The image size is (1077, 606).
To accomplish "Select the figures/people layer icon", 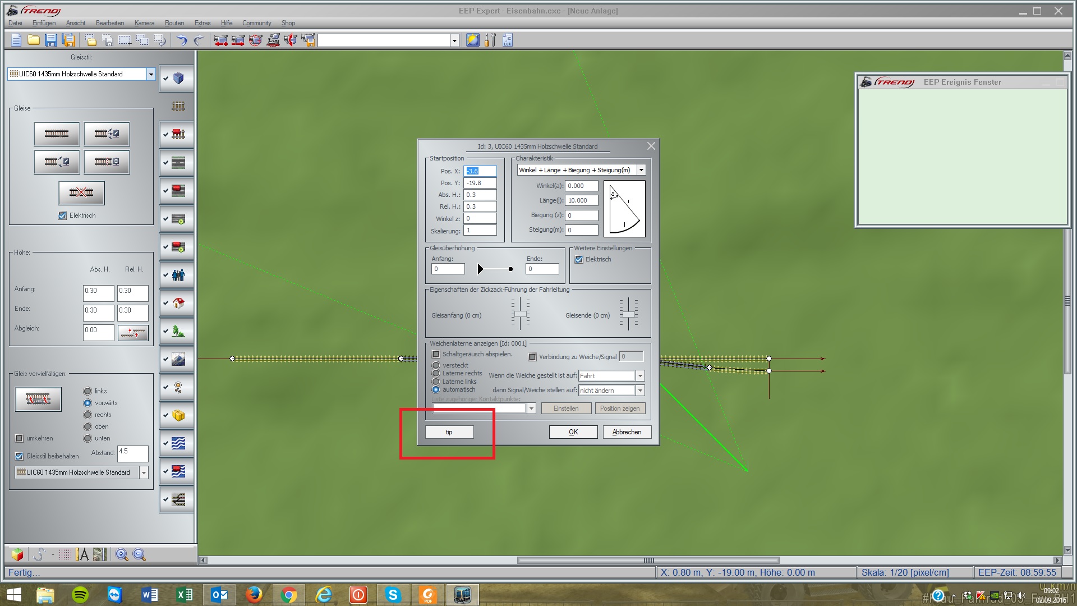I will (x=178, y=275).
